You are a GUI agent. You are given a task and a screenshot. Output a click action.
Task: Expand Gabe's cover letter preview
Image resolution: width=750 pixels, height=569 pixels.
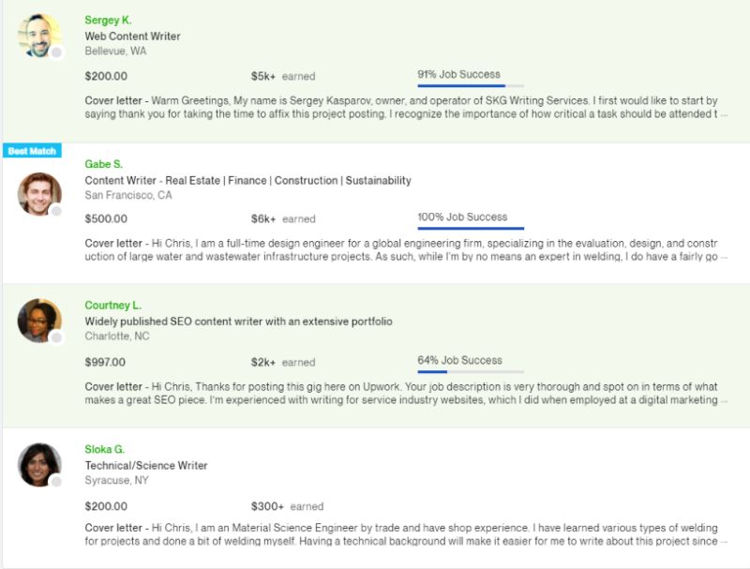pyautogui.click(x=723, y=256)
